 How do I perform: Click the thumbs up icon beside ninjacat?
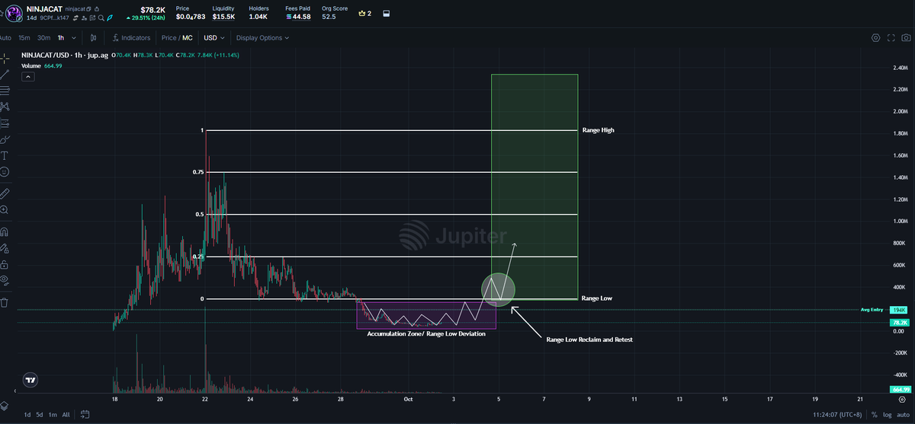tap(97, 9)
